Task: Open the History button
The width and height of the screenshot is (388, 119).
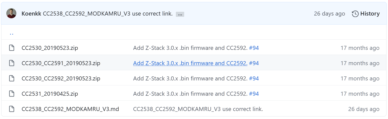Action: (x=366, y=14)
